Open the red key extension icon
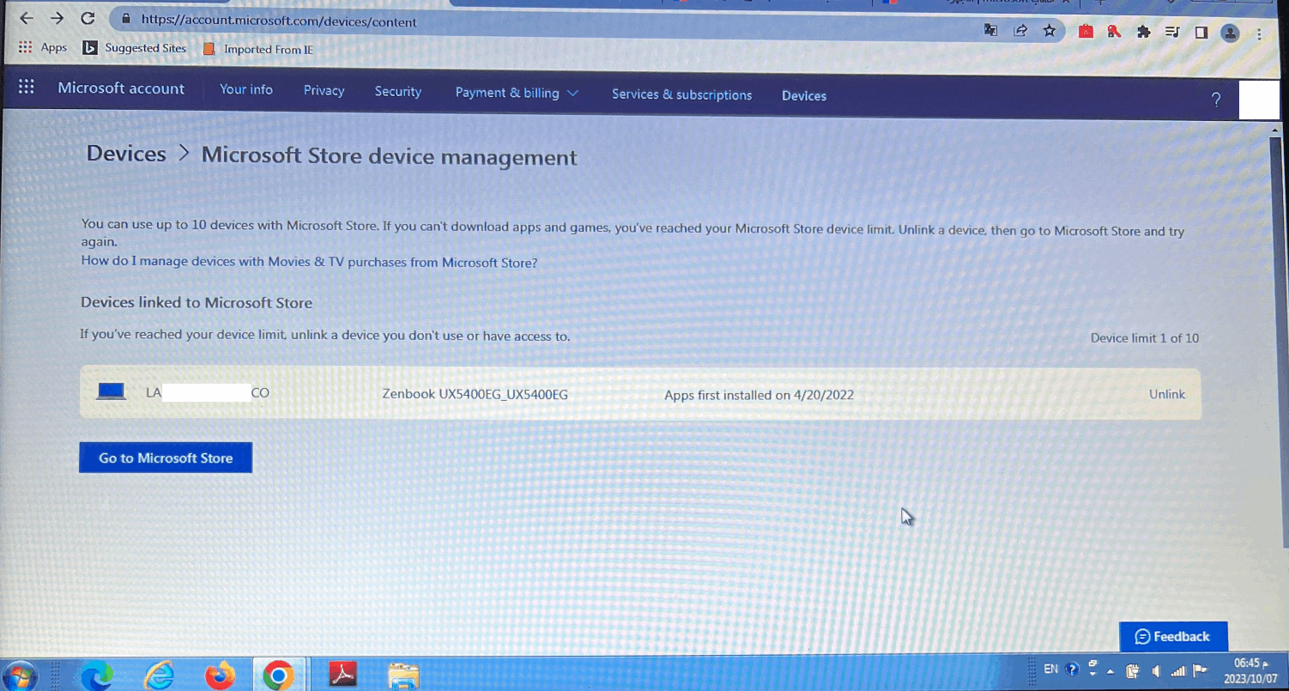This screenshot has height=691, width=1289. (1114, 32)
